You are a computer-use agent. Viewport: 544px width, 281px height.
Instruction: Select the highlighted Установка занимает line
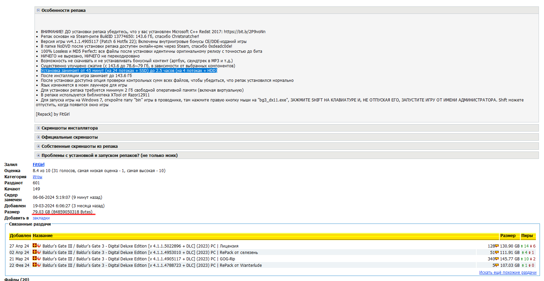[x=129, y=71]
